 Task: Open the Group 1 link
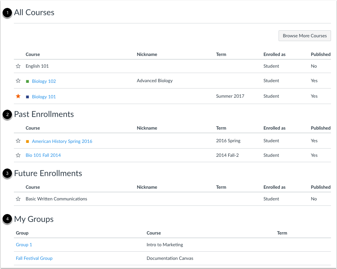[24, 245]
